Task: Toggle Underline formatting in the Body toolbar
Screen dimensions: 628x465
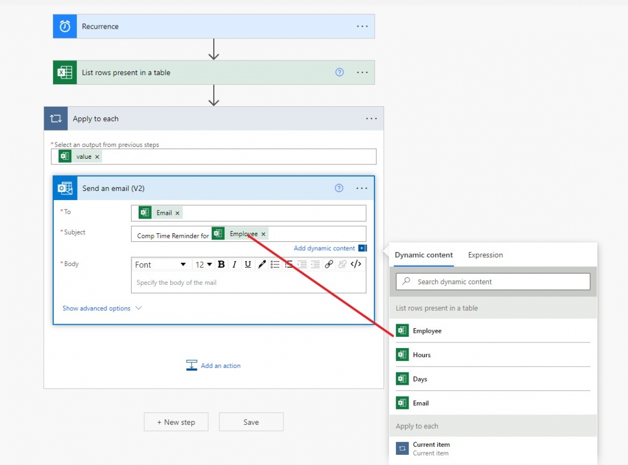Action: tap(247, 264)
